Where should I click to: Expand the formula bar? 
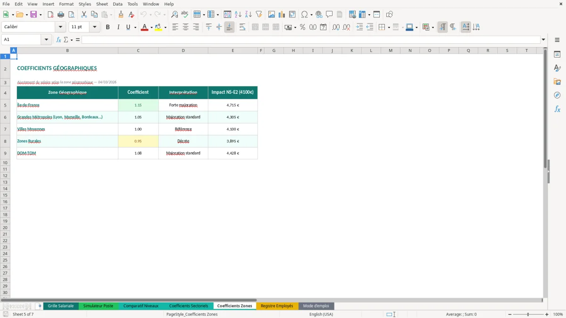544,40
